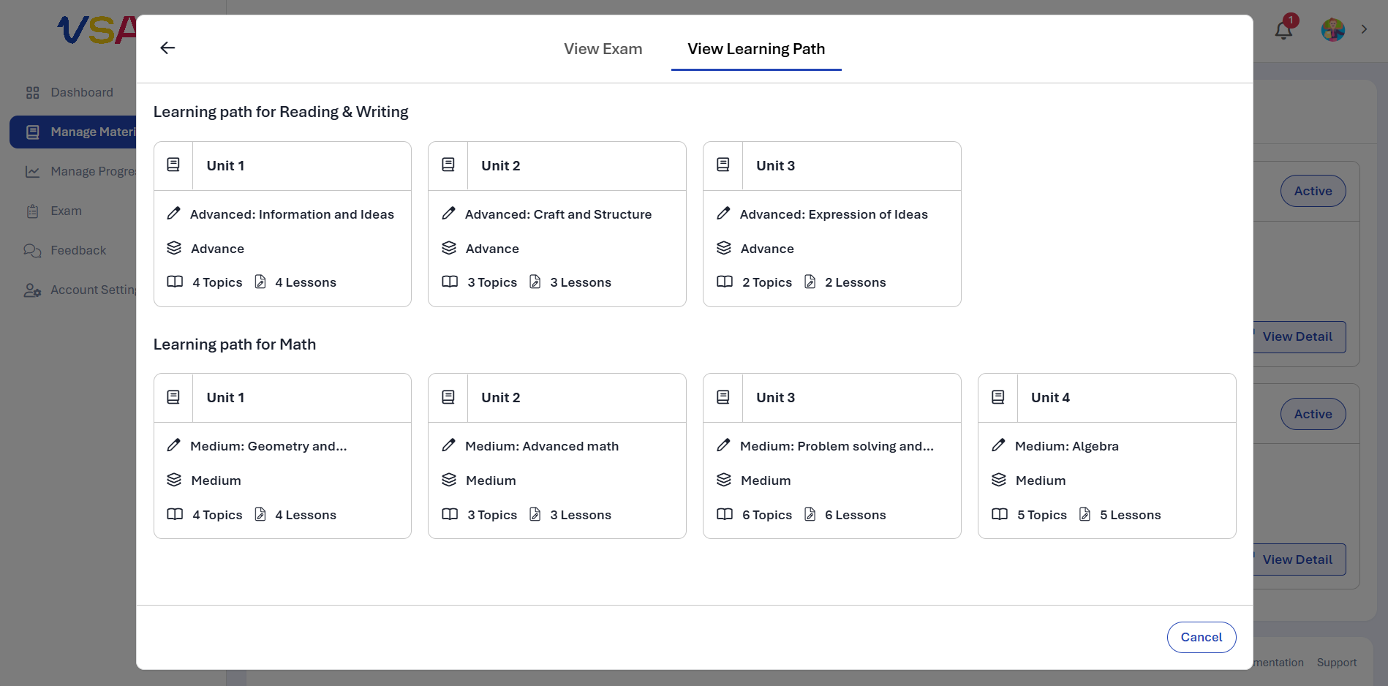Click layers icon next to Medium in Math Unit 3
The width and height of the screenshot is (1388, 686).
point(724,480)
